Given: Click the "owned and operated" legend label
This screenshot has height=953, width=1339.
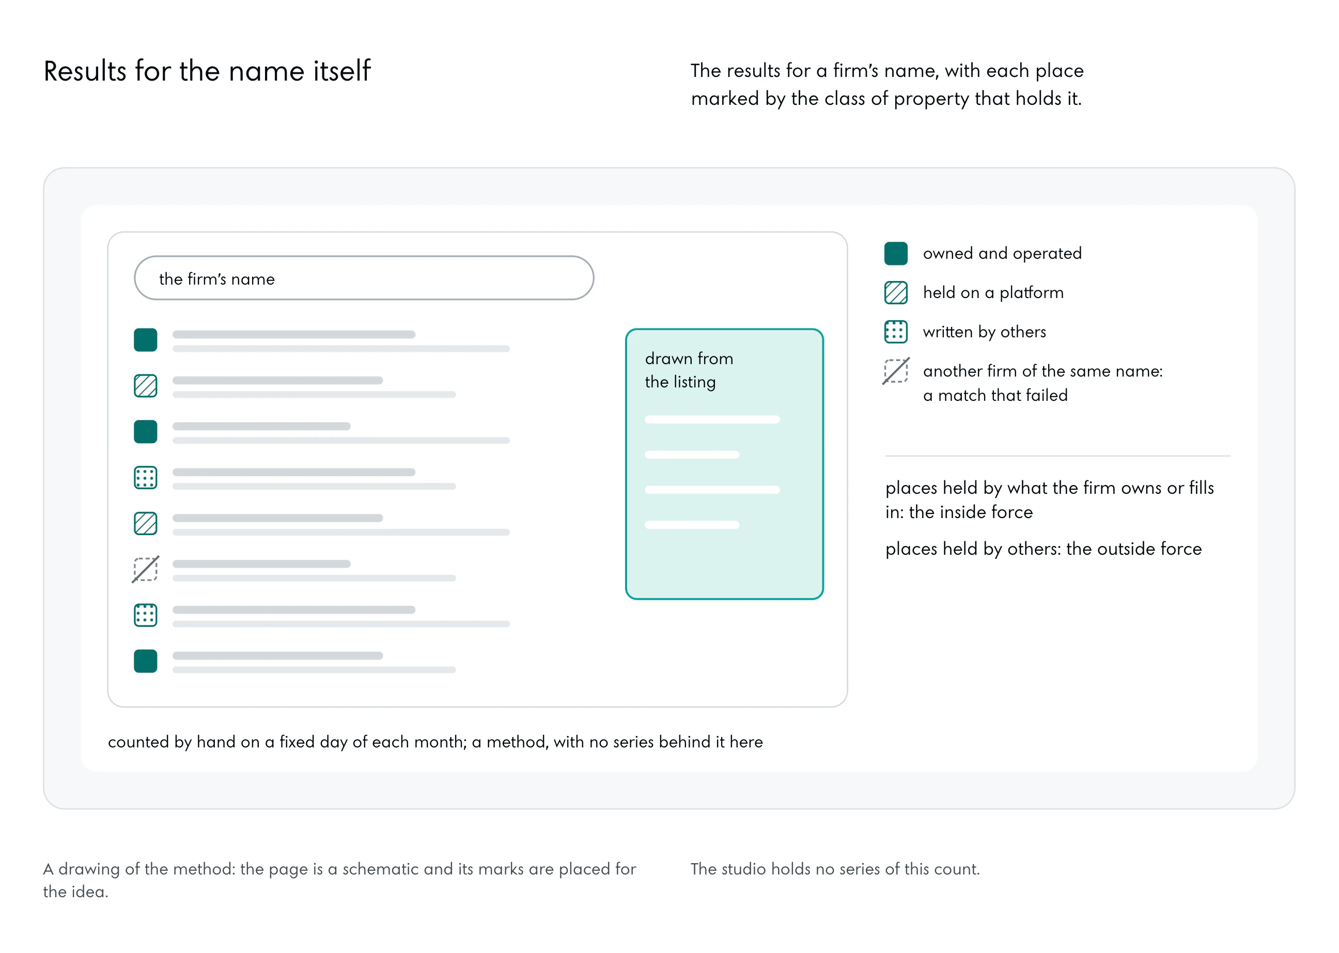Looking at the screenshot, I should [1002, 254].
